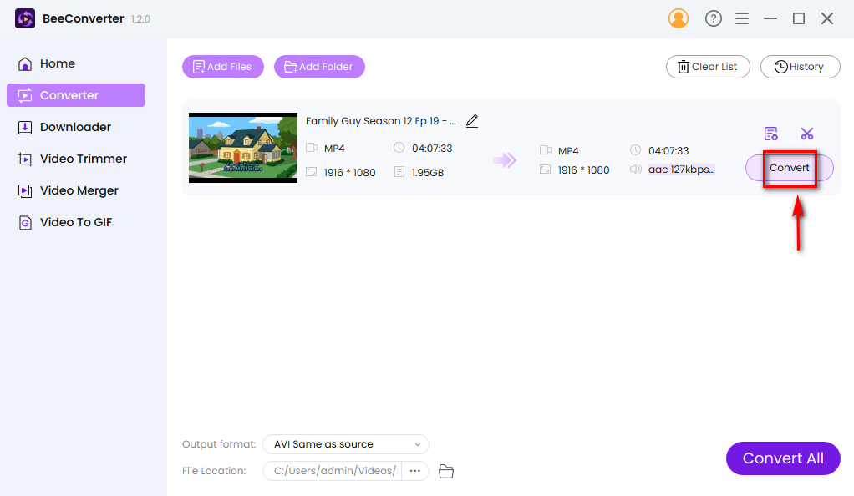
Task: Convert the Family Guy video
Action: pos(789,168)
